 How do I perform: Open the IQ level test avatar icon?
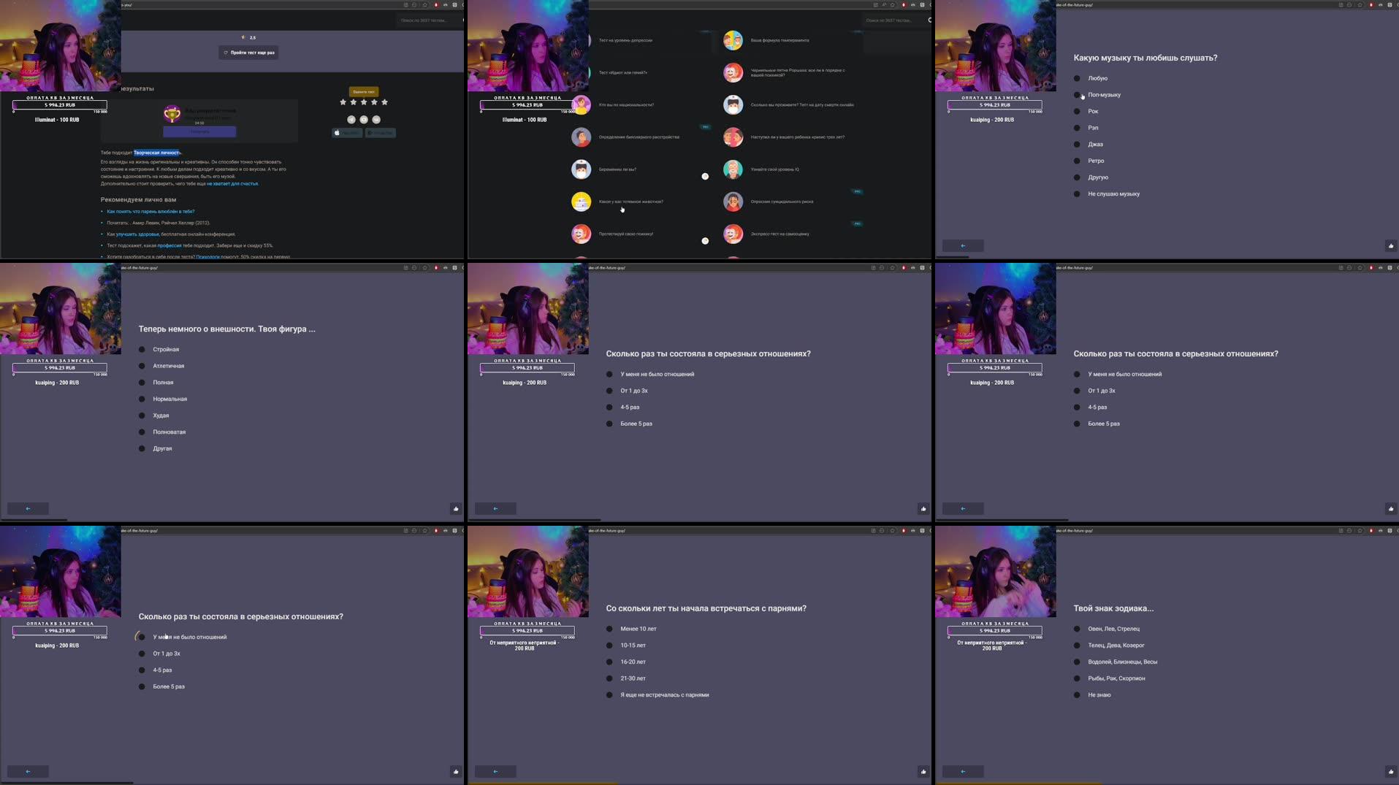click(733, 169)
